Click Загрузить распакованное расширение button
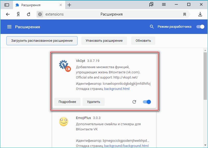Viewport: 208px width, 148px height. coord(42,41)
